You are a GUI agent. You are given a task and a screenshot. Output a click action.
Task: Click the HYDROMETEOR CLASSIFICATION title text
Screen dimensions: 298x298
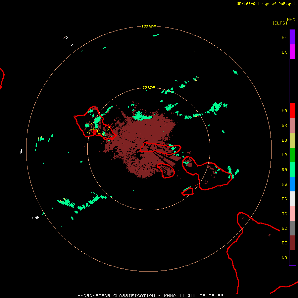click(116, 296)
